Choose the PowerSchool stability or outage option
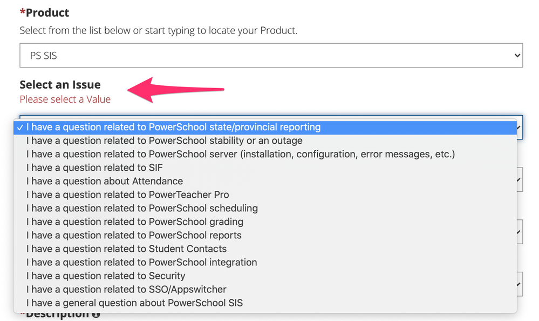 pos(164,141)
